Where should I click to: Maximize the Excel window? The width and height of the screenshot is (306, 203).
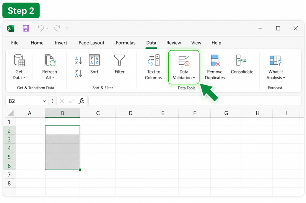pos(278,28)
